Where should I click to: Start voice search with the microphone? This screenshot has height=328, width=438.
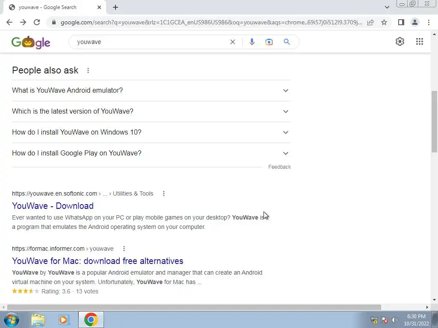(252, 42)
